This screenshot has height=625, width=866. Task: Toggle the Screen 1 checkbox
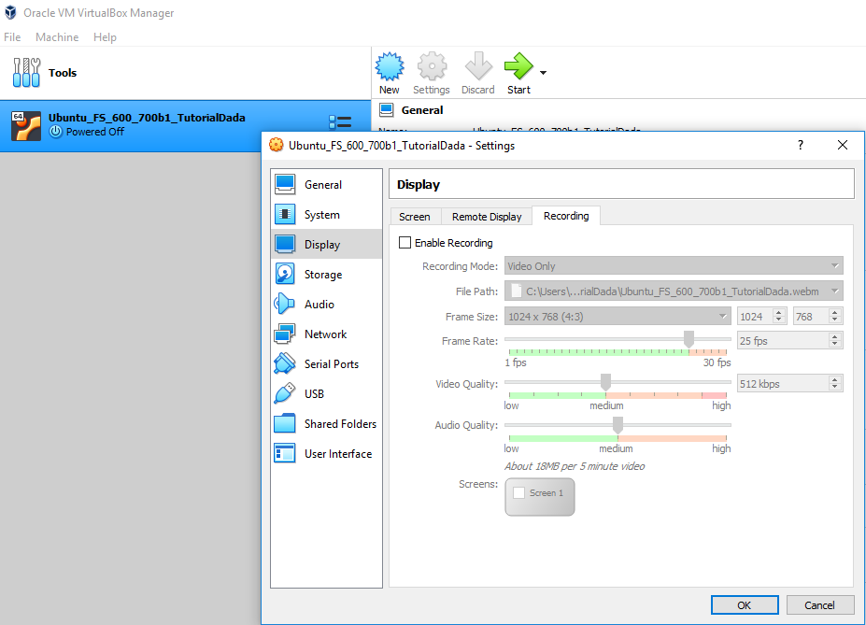pos(519,493)
